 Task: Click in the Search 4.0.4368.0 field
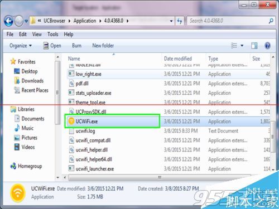click(x=228, y=21)
